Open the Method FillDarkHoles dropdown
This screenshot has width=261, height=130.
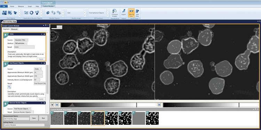click(x=21, y=43)
